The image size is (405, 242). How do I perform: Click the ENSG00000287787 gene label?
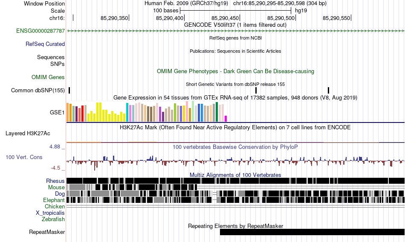coord(40,31)
